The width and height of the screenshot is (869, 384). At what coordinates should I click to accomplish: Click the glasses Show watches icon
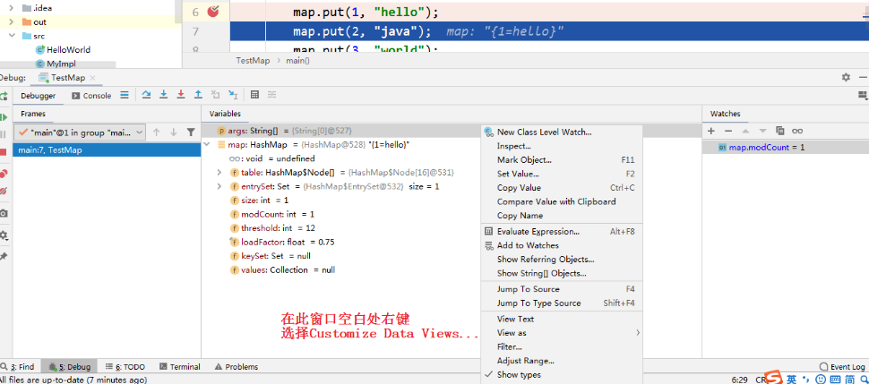point(797,131)
